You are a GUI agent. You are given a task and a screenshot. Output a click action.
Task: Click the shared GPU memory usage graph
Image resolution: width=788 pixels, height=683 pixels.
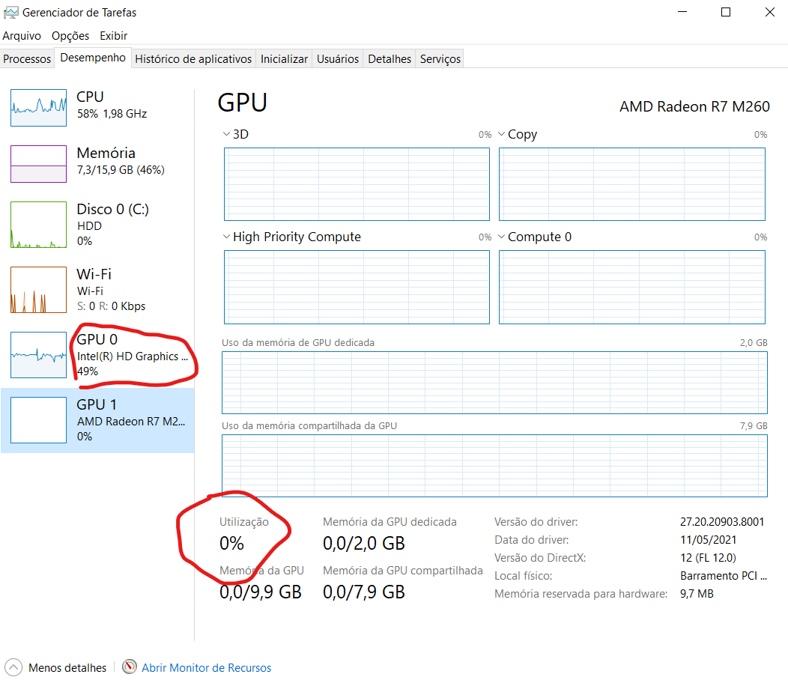494,466
